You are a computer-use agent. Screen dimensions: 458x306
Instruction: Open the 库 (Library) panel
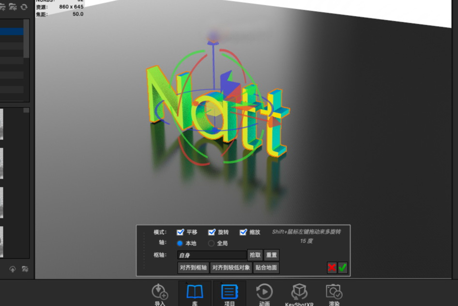tap(195, 292)
